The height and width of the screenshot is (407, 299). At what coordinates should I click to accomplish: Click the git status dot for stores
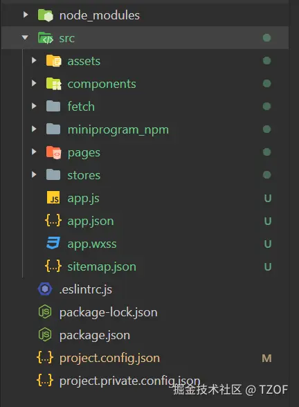point(267,174)
